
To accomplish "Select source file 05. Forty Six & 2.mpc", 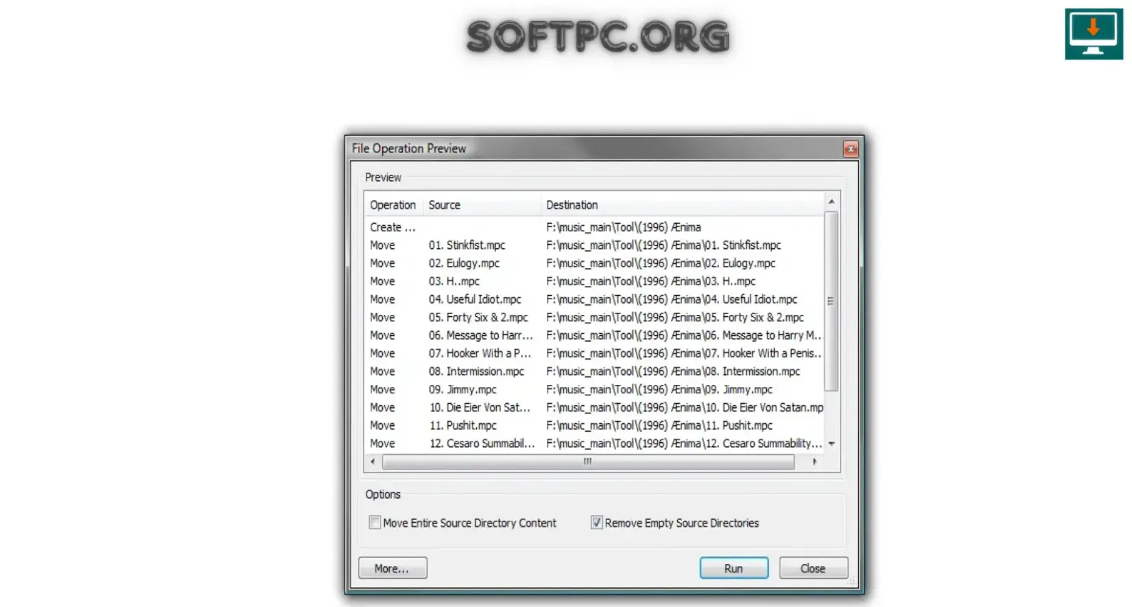I will tap(478, 318).
